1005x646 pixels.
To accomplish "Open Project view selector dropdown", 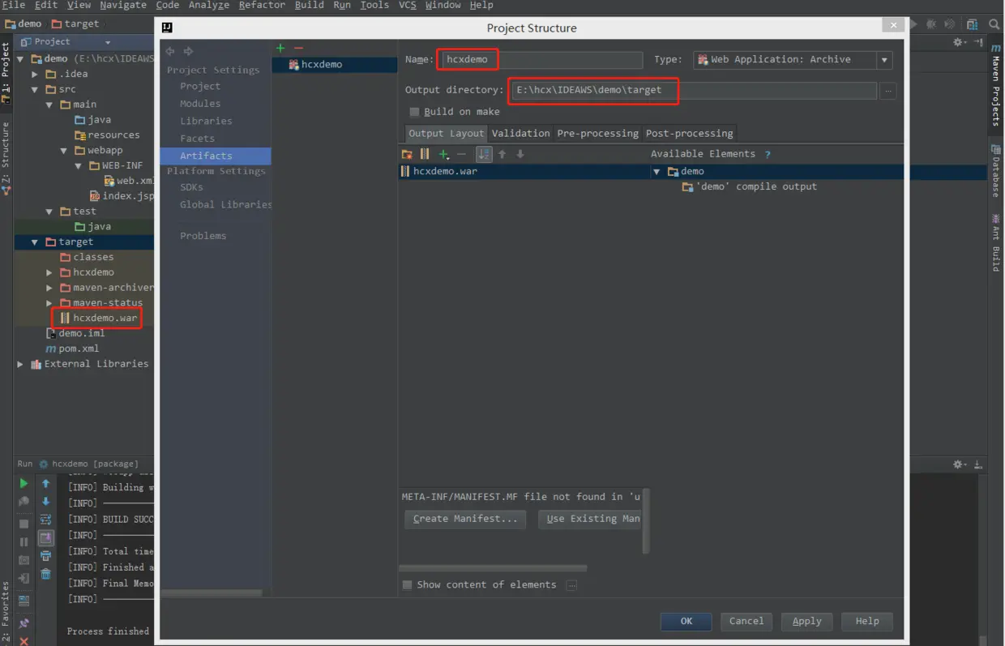I will (x=108, y=42).
